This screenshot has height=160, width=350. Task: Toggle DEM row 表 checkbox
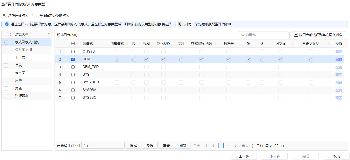coord(134,59)
